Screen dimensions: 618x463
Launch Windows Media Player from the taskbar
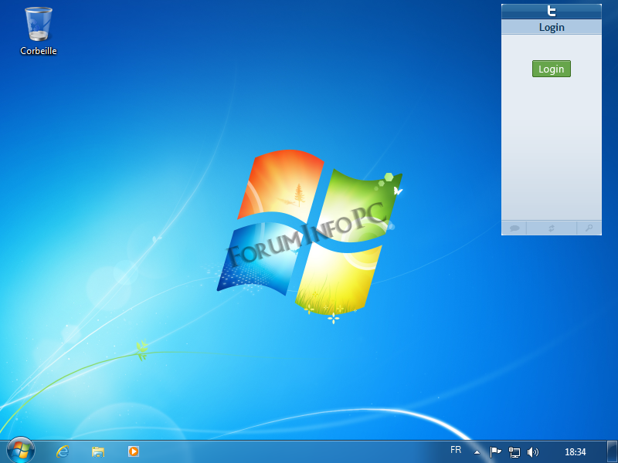[134, 451]
